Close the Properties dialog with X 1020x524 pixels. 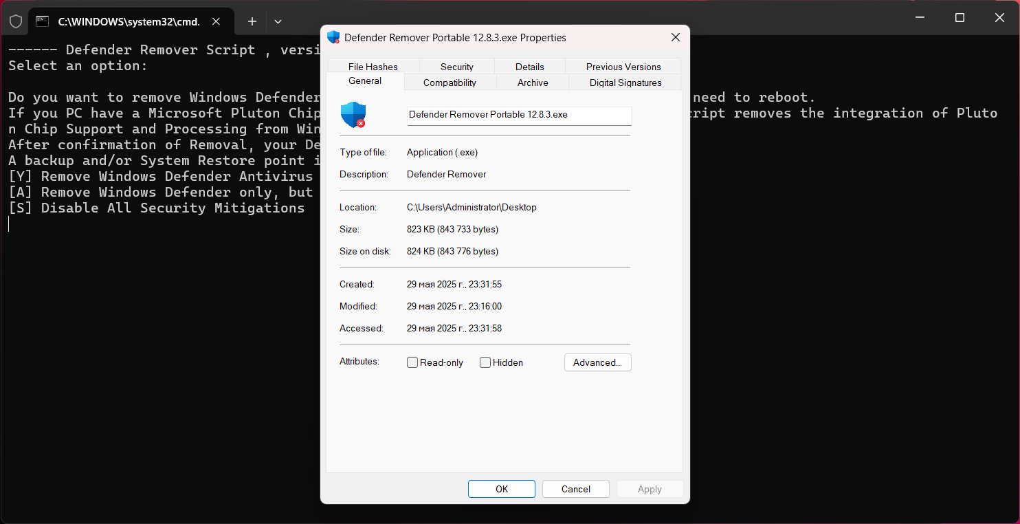click(675, 37)
